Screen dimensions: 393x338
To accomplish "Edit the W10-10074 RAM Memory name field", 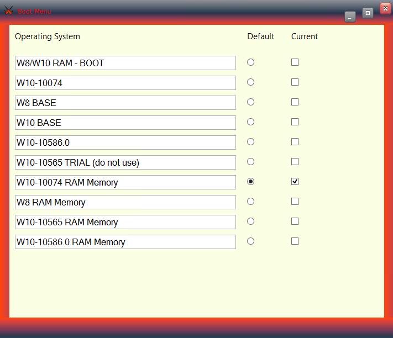I will click(x=125, y=182).
